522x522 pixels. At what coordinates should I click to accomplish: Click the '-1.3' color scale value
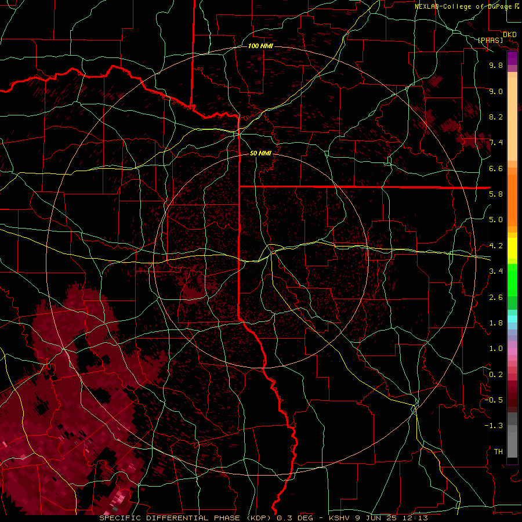pyautogui.click(x=494, y=426)
